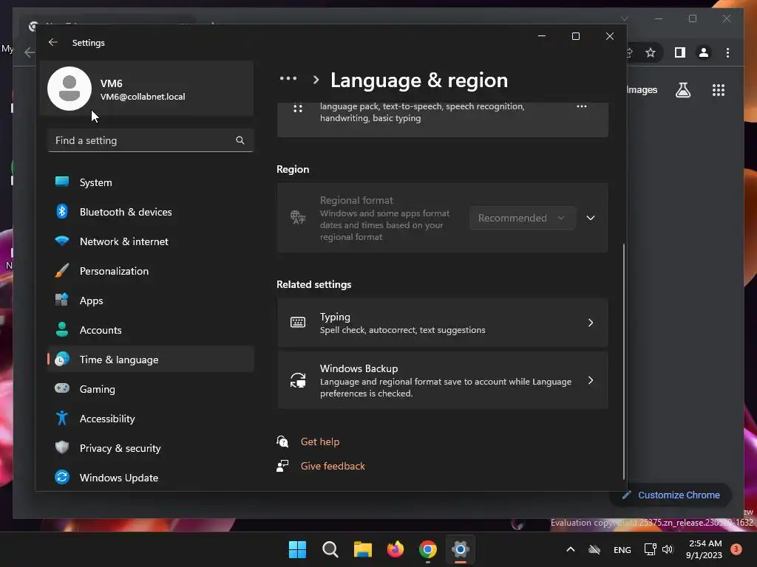Open Google apps grid in Chrome

coord(719,90)
